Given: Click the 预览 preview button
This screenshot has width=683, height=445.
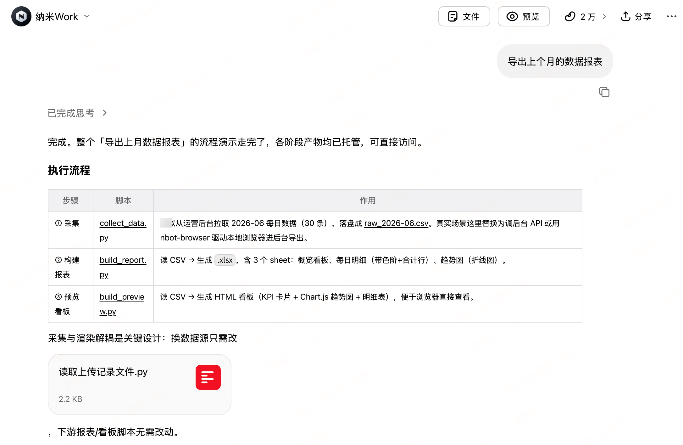Looking at the screenshot, I should [x=524, y=16].
